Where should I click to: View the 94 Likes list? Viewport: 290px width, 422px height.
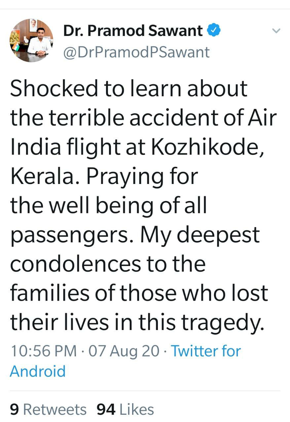[x=125, y=409]
